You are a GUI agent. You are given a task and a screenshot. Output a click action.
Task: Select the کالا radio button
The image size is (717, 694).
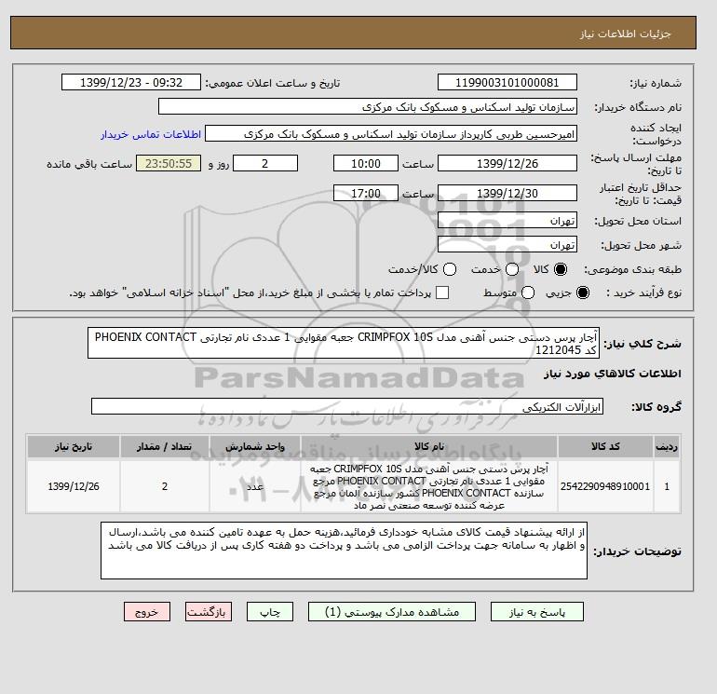(561, 269)
